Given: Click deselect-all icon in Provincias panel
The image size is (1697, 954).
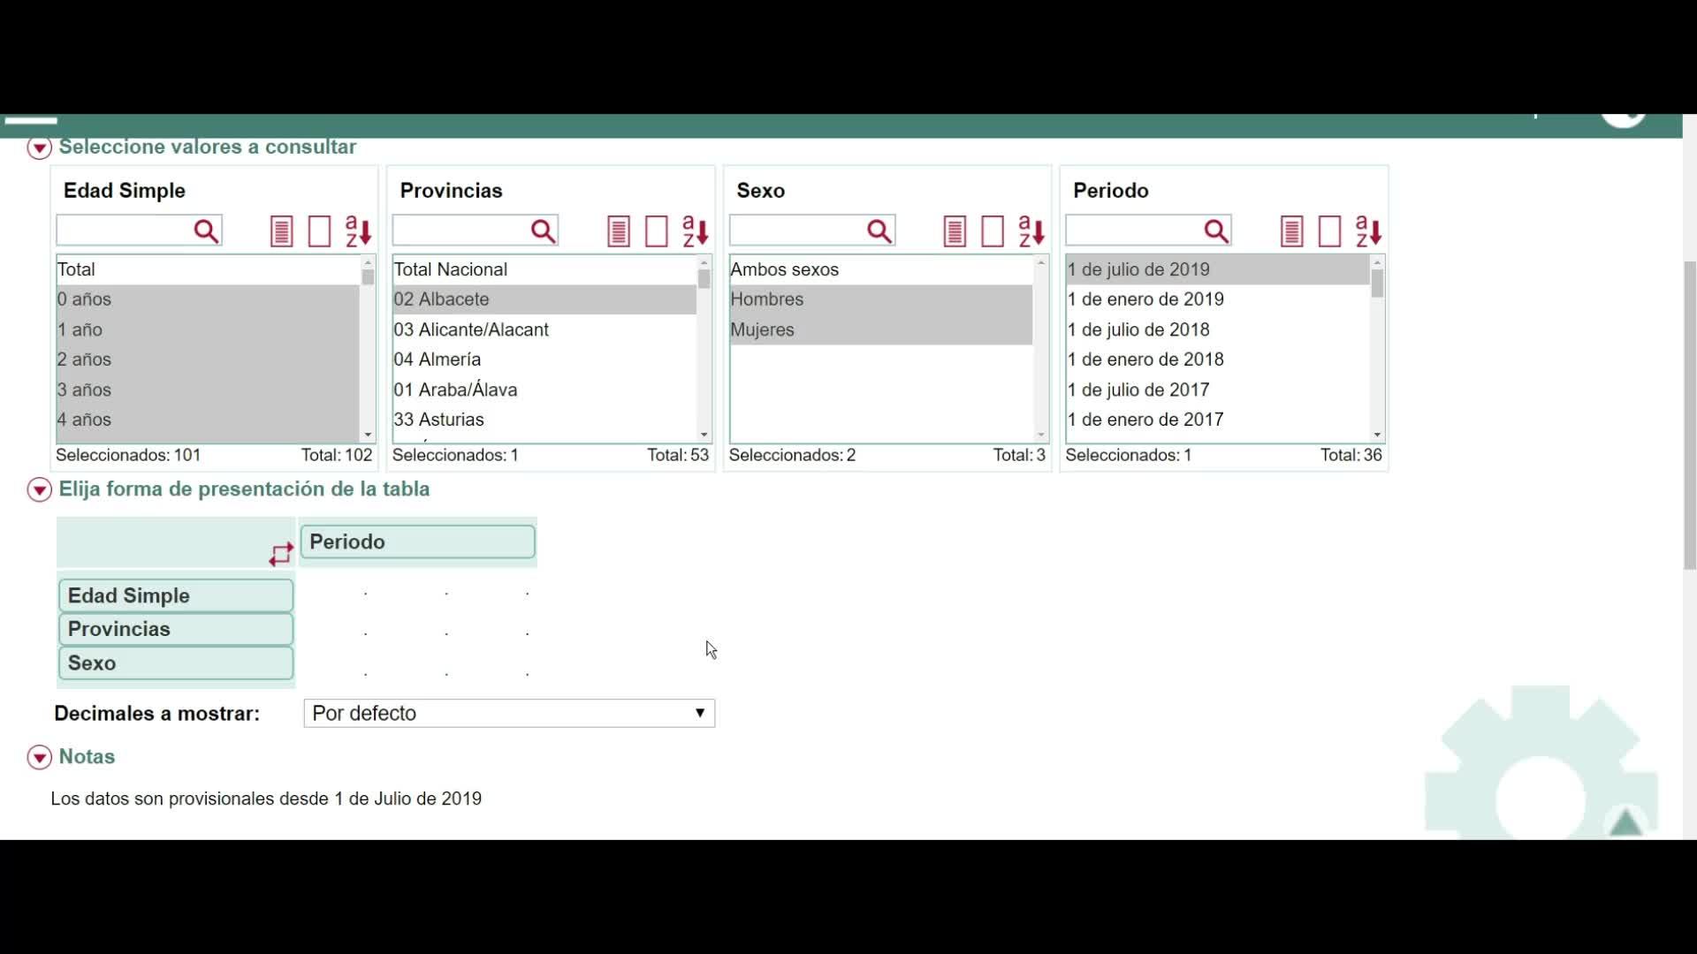Looking at the screenshot, I should pos(657,231).
